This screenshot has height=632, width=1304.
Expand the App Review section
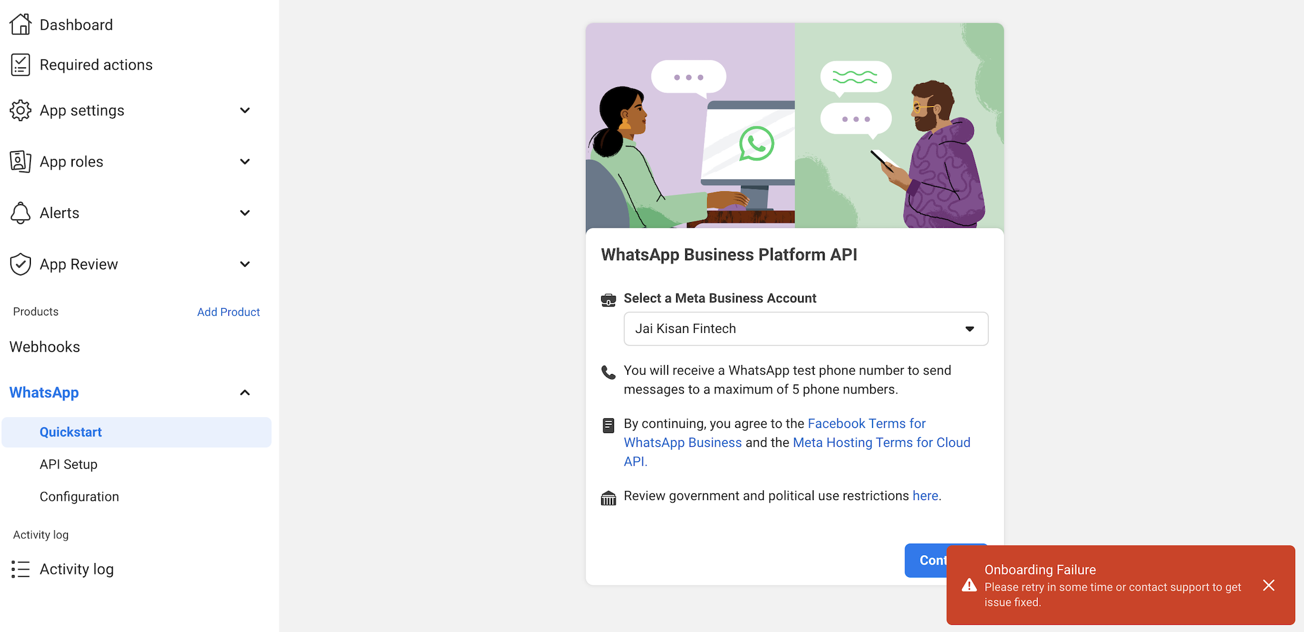[245, 264]
